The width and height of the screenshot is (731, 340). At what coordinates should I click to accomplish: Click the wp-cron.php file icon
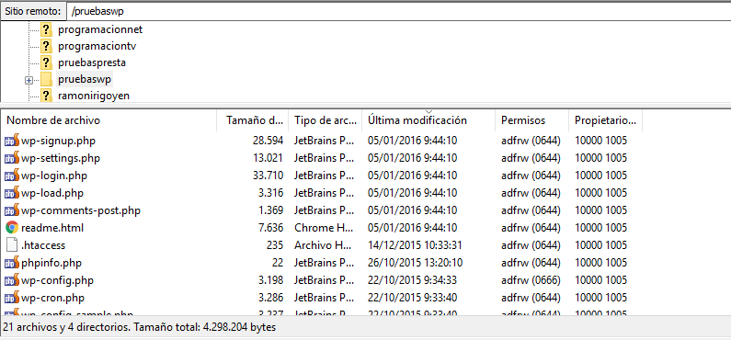click(x=12, y=298)
